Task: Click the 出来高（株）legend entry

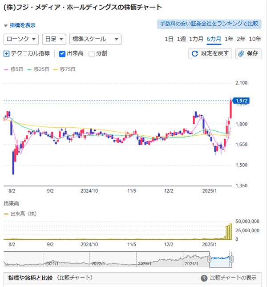Action: point(20,214)
